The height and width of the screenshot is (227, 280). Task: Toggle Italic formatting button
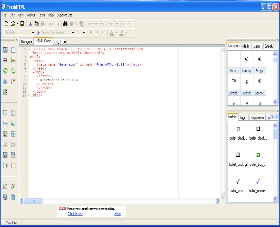[x=97, y=33]
